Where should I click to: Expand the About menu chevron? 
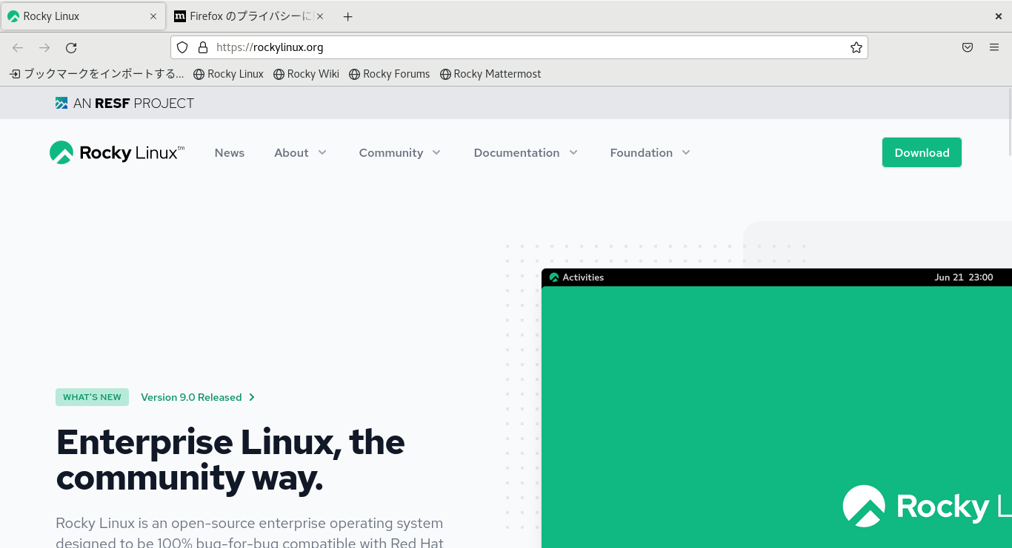click(x=322, y=152)
